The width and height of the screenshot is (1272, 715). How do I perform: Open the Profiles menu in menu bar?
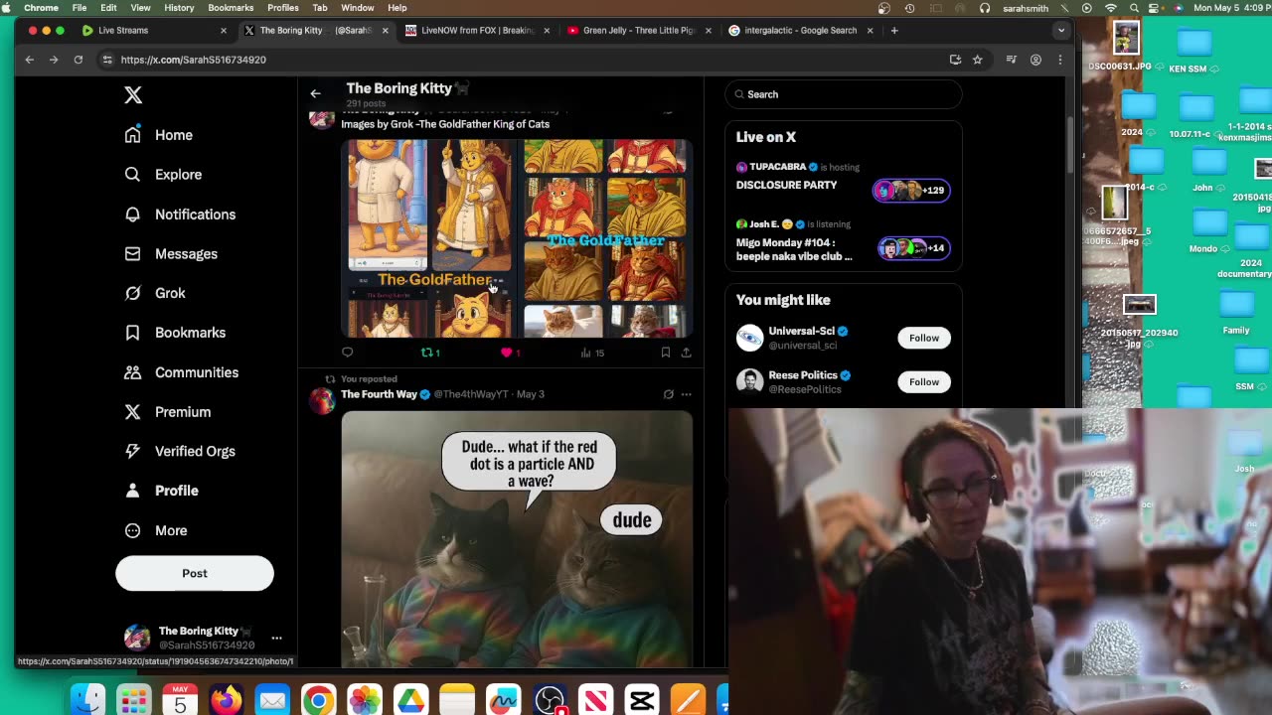[x=283, y=8]
